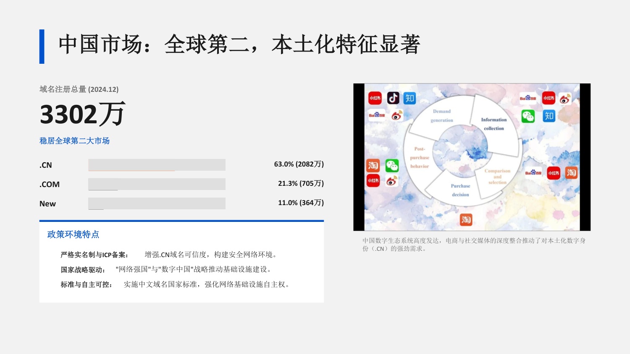The height and width of the screenshot is (354, 630).
Task: Click the Zhihu icon in top-right app cluster
Action: tap(549, 116)
